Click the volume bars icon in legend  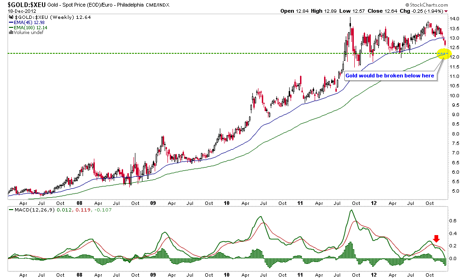coord(10,32)
